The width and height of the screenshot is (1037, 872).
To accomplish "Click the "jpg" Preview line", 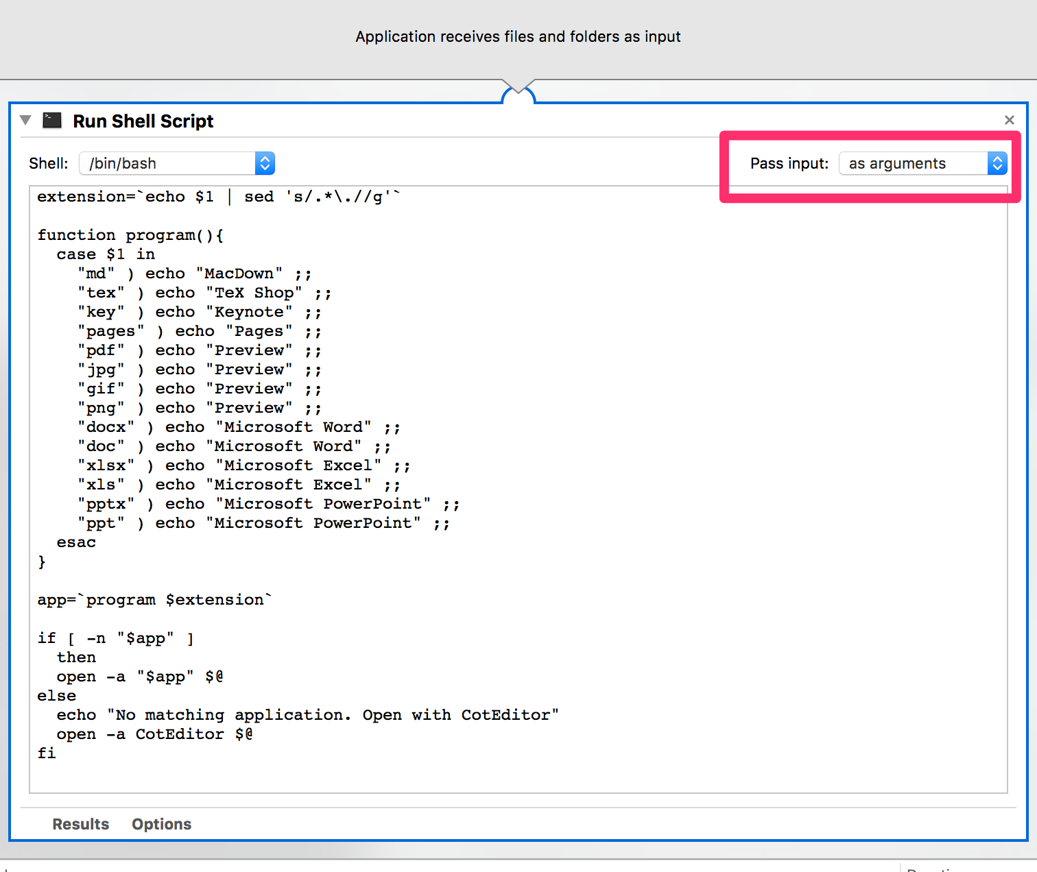I will pyautogui.click(x=200, y=370).
